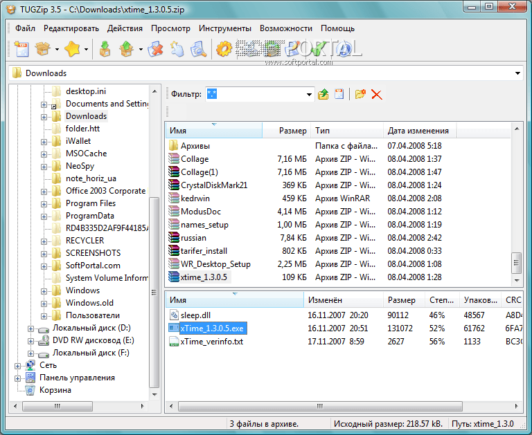Click the View file magnifier icon
The width and height of the screenshot is (532, 435).
[x=198, y=49]
